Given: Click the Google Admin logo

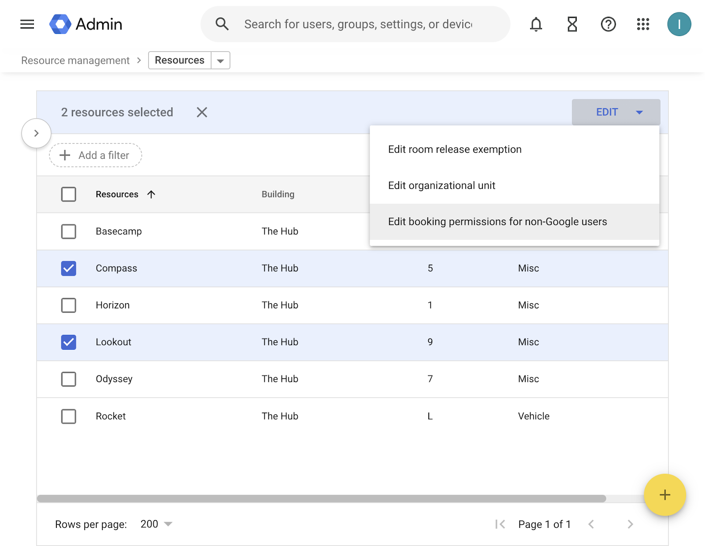Looking at the screenshot, I should click(x=60, y=24).
